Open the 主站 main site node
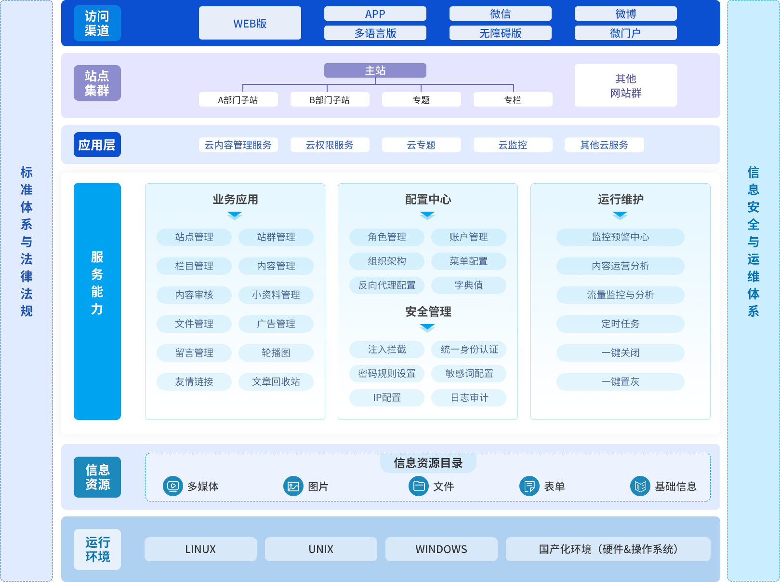The height and width of the screenshot is (582, 780). 375,70
